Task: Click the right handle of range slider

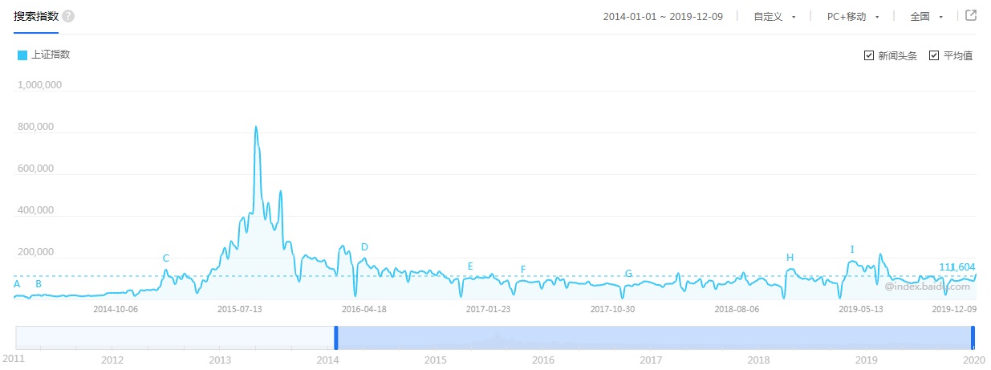Action: point(973,337)
